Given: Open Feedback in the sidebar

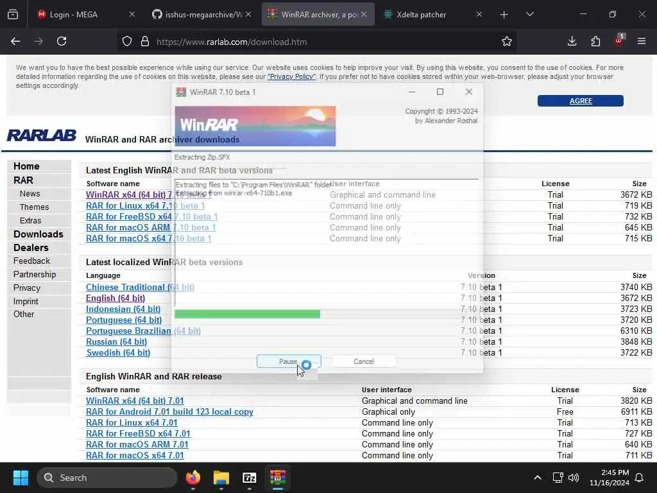Looking at the screenshot, I should [31, 261].
